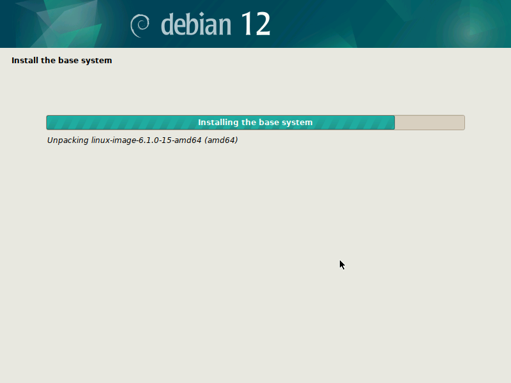Click the 'Install the base system' heading
Viewport: 511px width, 383px height.
pos(61,60)
